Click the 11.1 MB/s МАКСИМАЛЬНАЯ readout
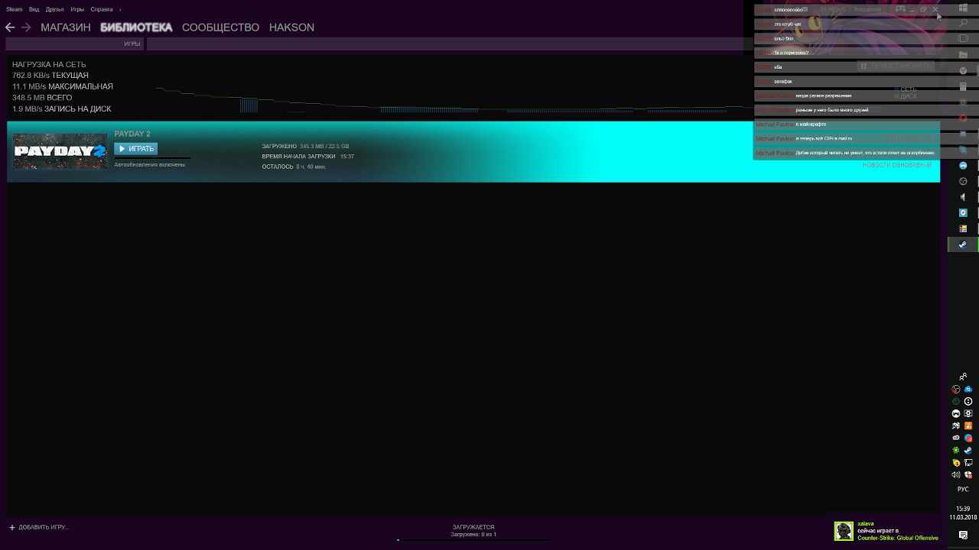This screenshot has height=550, width=979. [x=63, y=87]
